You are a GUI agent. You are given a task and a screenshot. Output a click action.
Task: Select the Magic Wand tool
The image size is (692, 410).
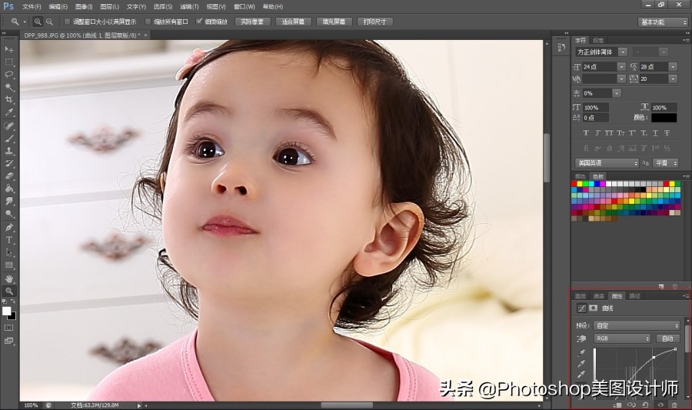(x=8, y=87)
